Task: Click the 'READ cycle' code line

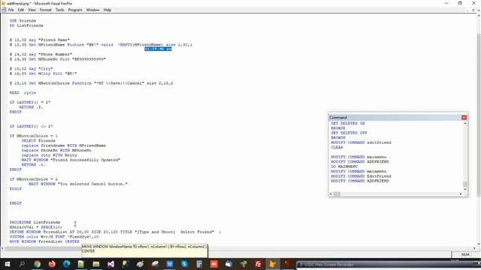Action: click(23, 92)
